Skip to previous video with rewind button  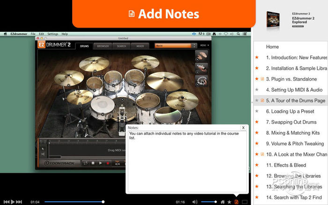7,202
